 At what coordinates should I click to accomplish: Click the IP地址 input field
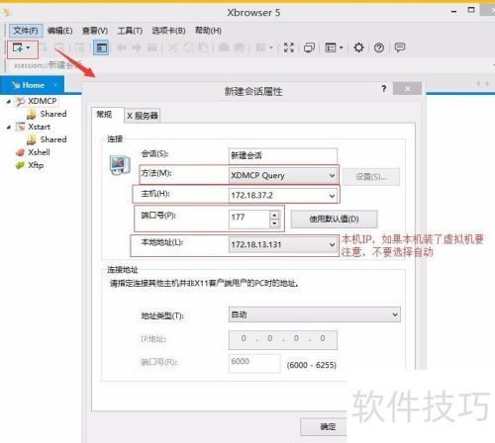(283, 340)
